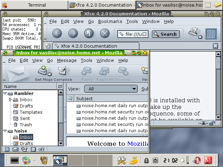223x167 pixels.
Task: Launch terminal from Xfce panel
Action: [x=15, y=160]
